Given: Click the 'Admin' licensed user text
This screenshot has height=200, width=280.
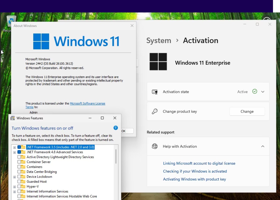Looking at the screenshot, I should 33,113.
